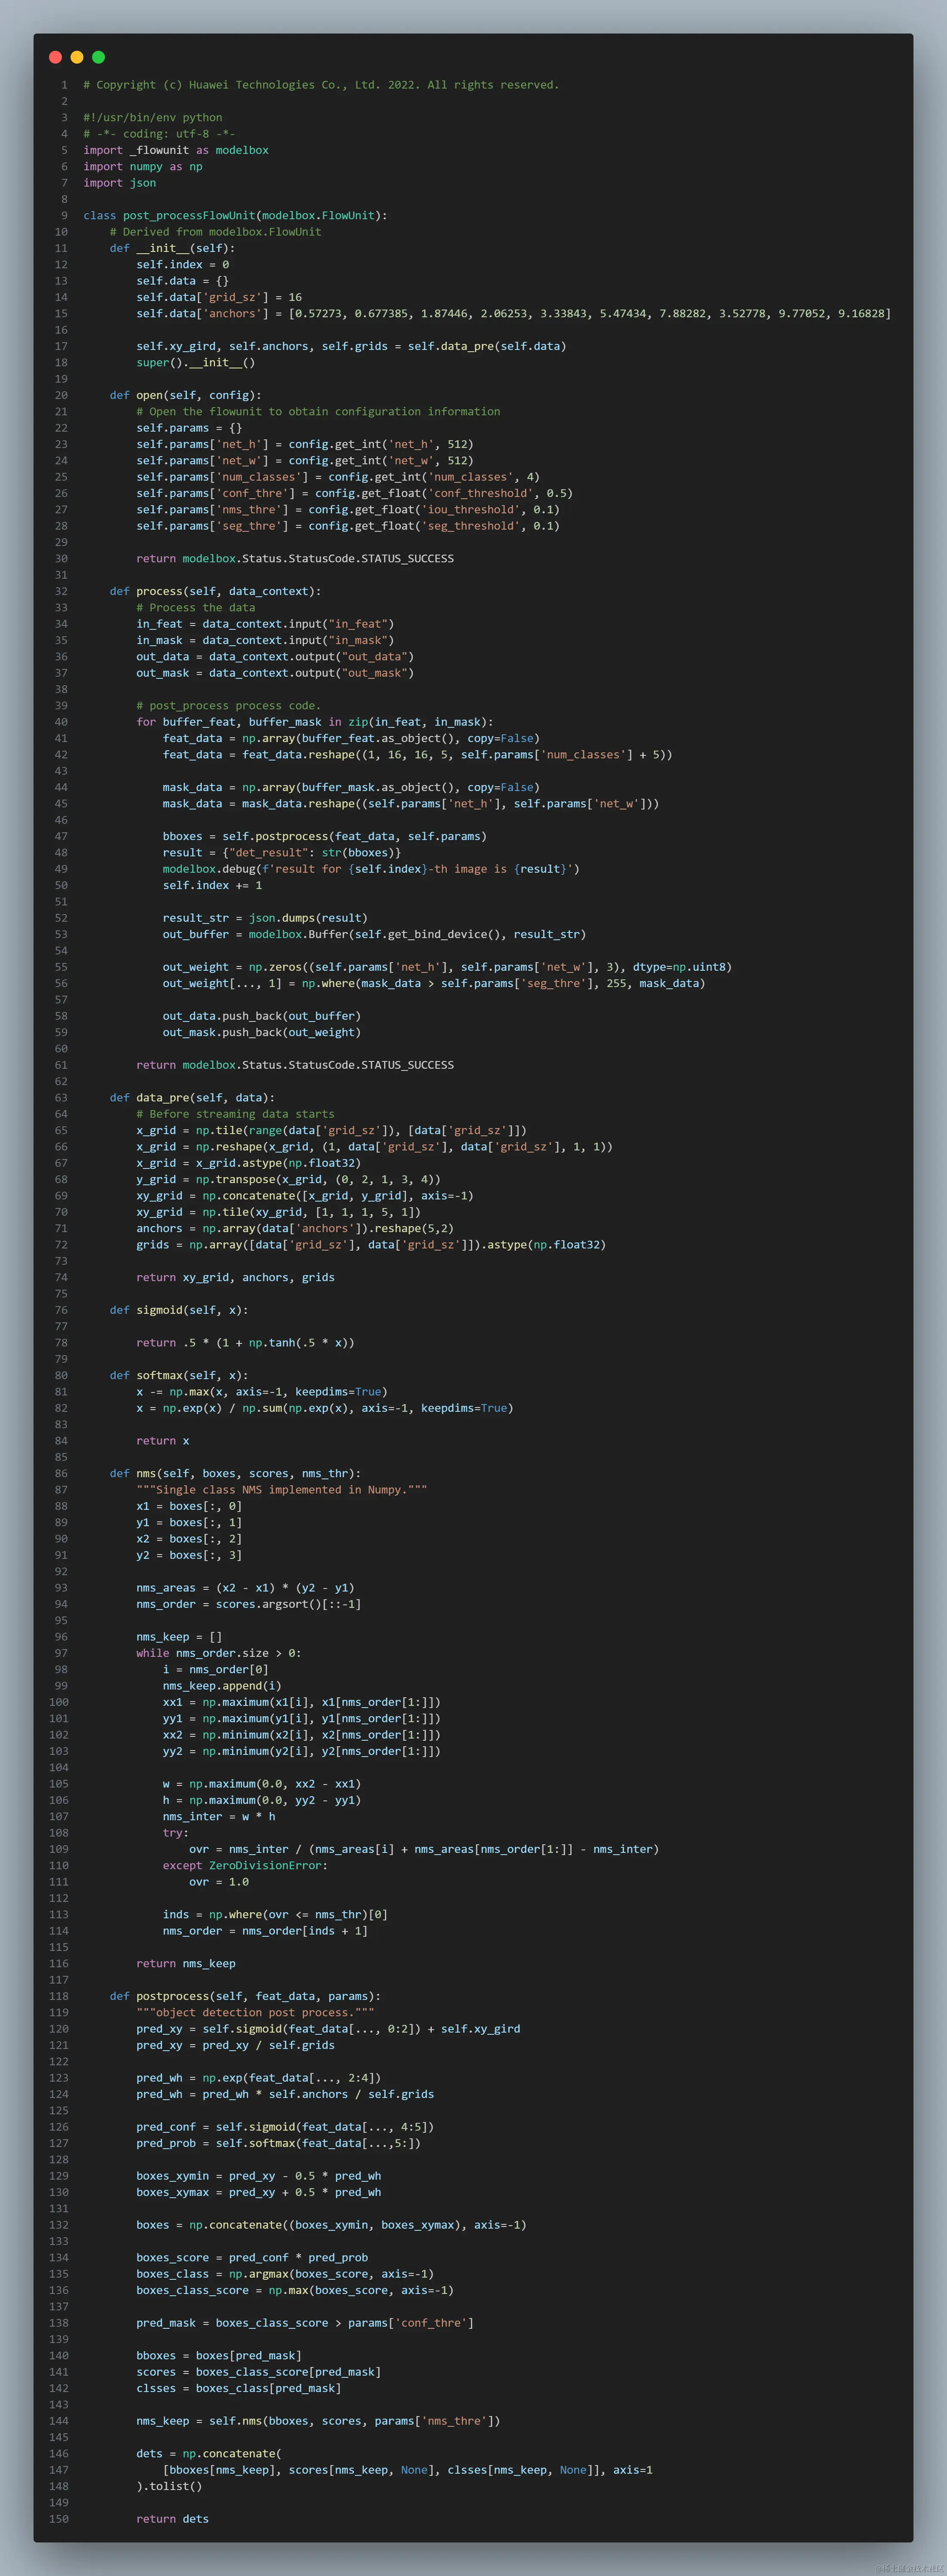Click 'post_process process code' comment
The width and height of the screenshot is (947, 2576).
click(228, 705)
